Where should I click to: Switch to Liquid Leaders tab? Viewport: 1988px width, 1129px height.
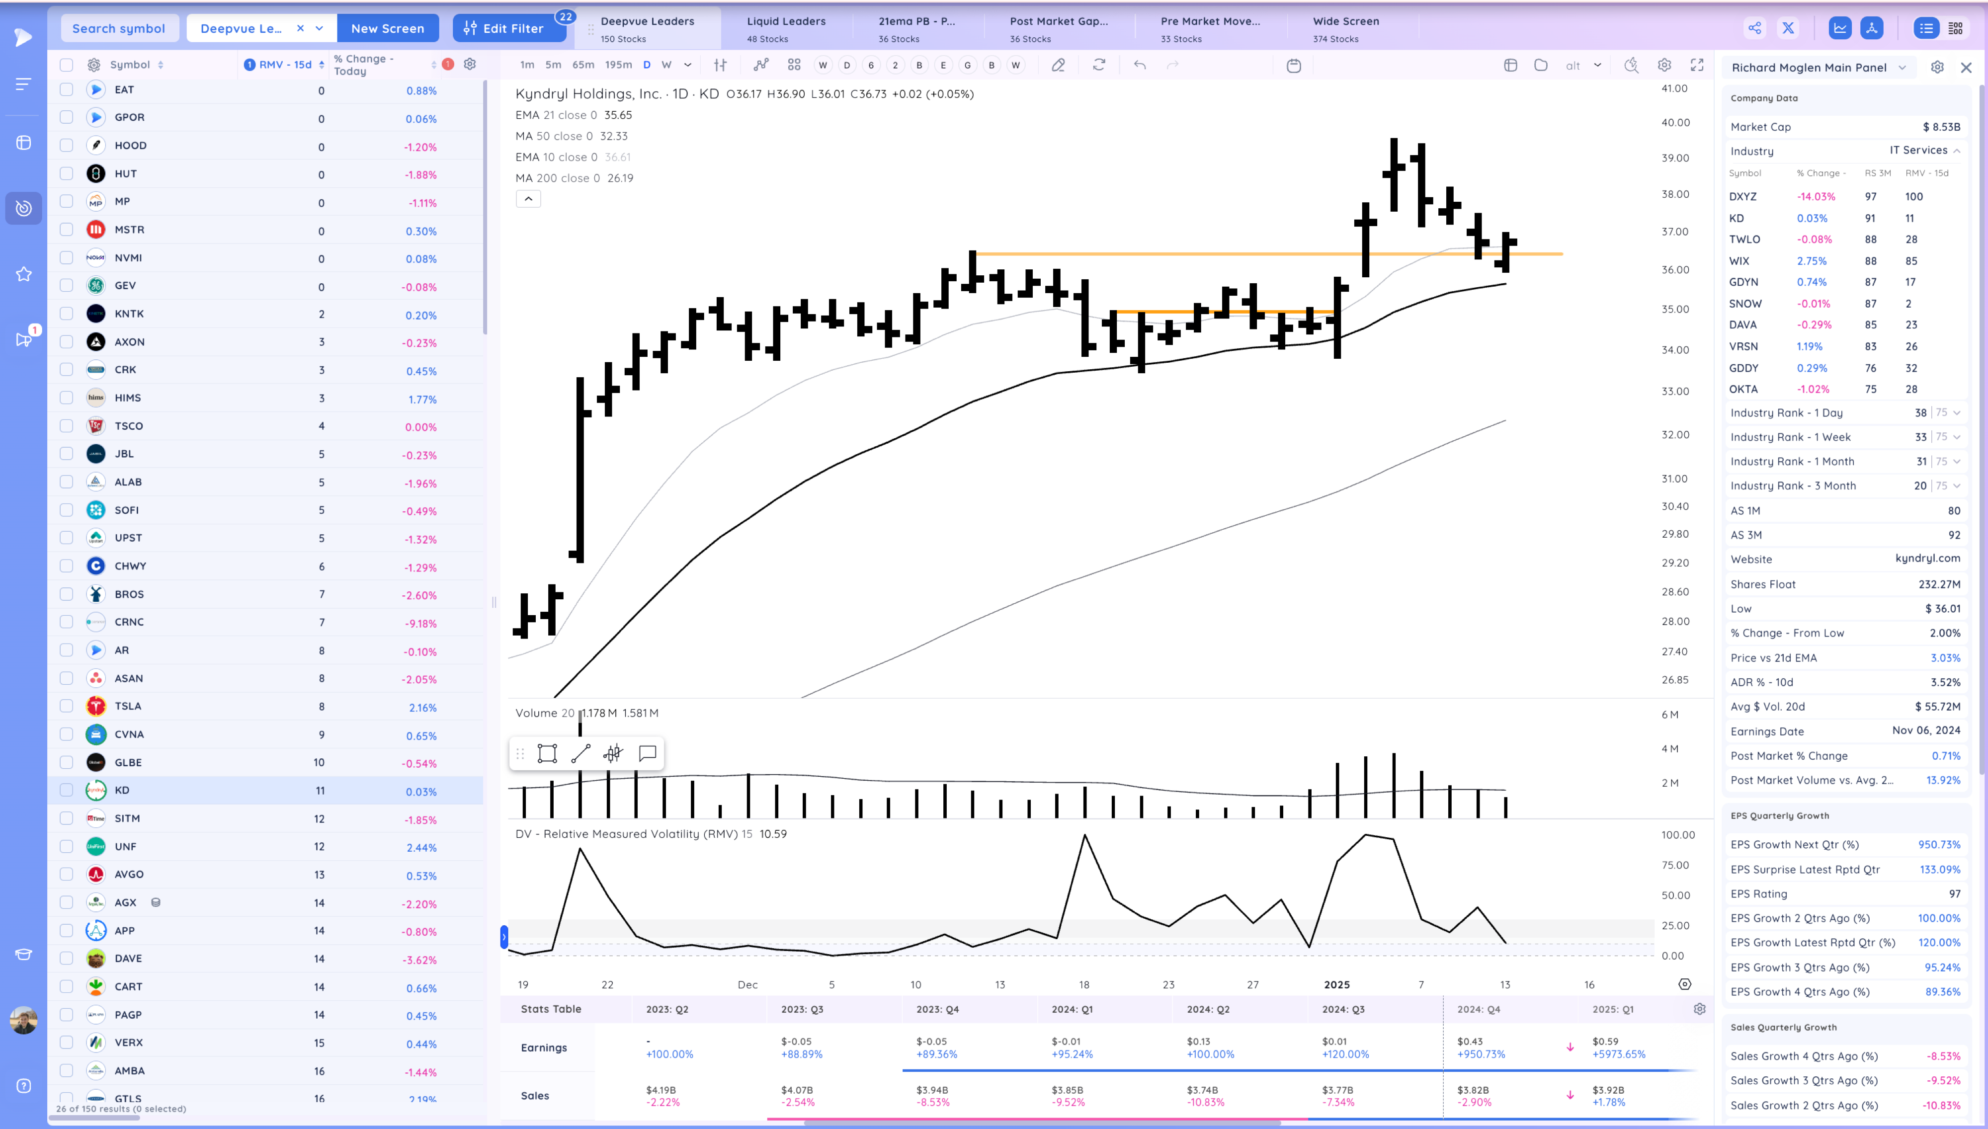[x=786, y=29]
